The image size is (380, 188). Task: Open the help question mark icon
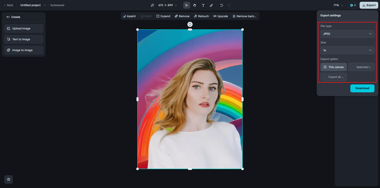click(9, 179)
